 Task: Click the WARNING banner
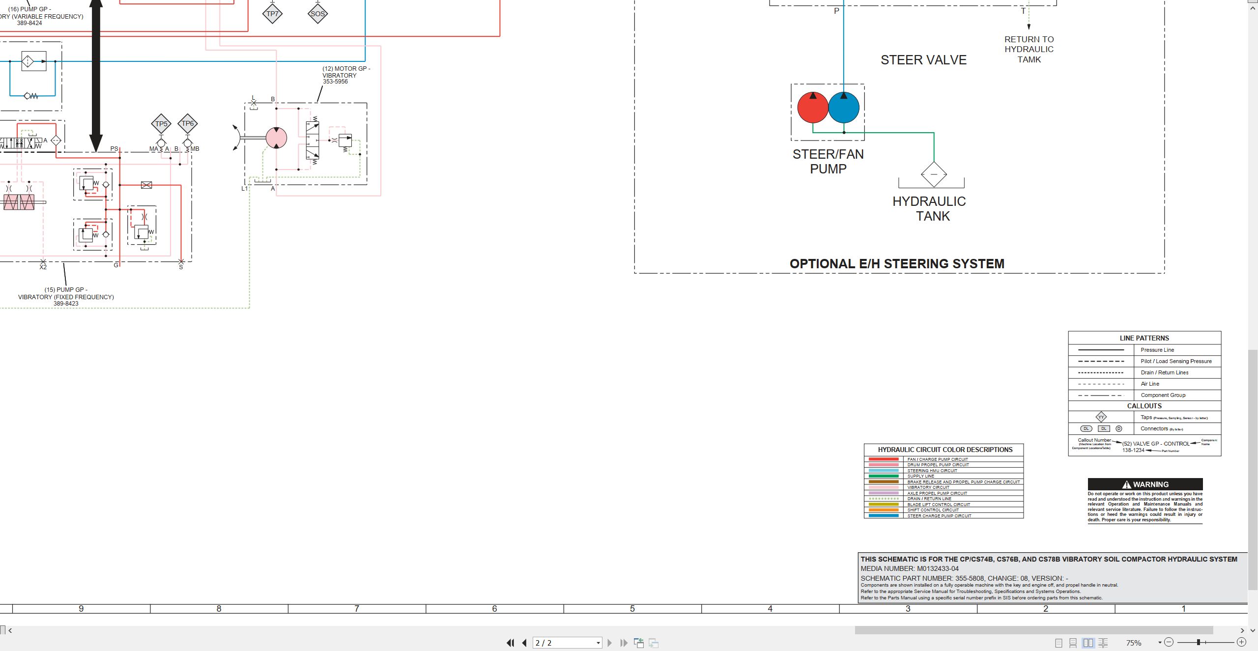coord(1145,484)
